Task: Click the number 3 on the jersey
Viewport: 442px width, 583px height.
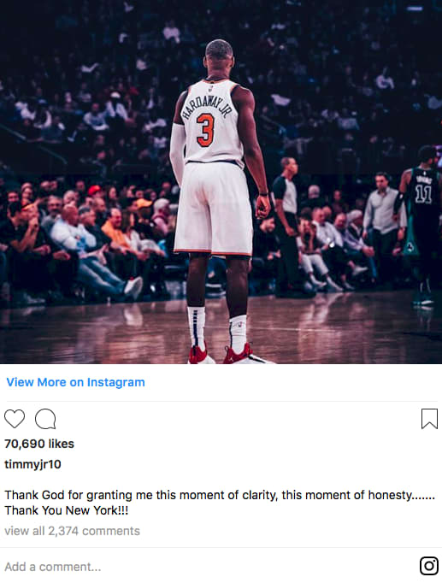Action: [x=205, y=130]
